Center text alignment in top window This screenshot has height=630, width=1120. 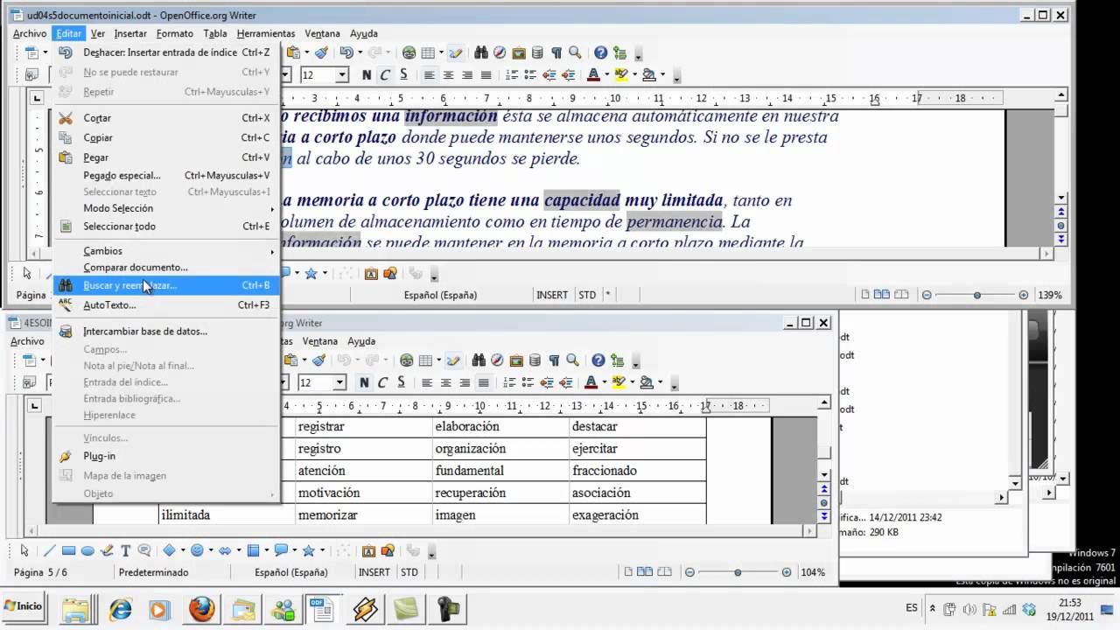[448, 75]
